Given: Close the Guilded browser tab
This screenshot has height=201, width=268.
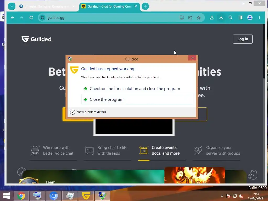Looking at the screenshot, I should click(136, 6).
